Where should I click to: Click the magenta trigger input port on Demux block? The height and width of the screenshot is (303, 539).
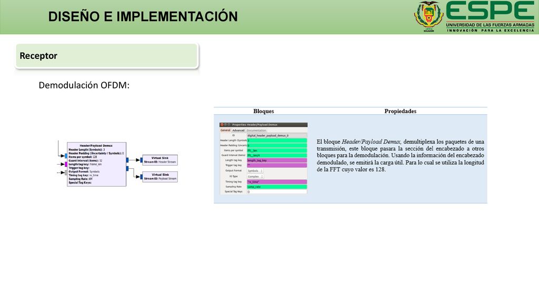point(66,164)
